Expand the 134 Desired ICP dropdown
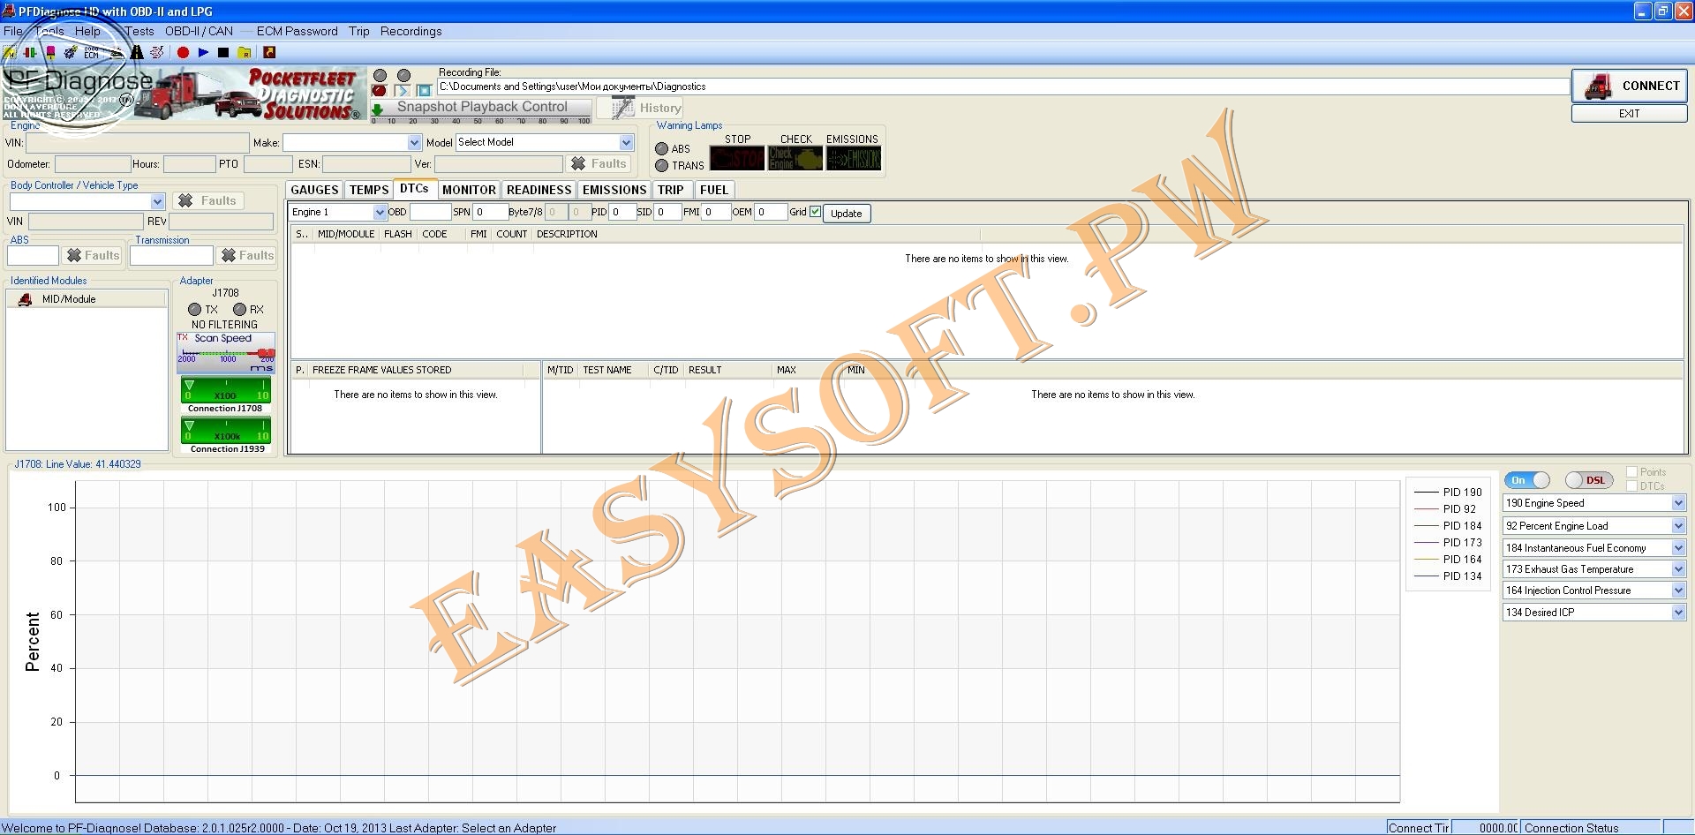The width and height of the screenshot is (1695, 835). tap(1678, 613)
